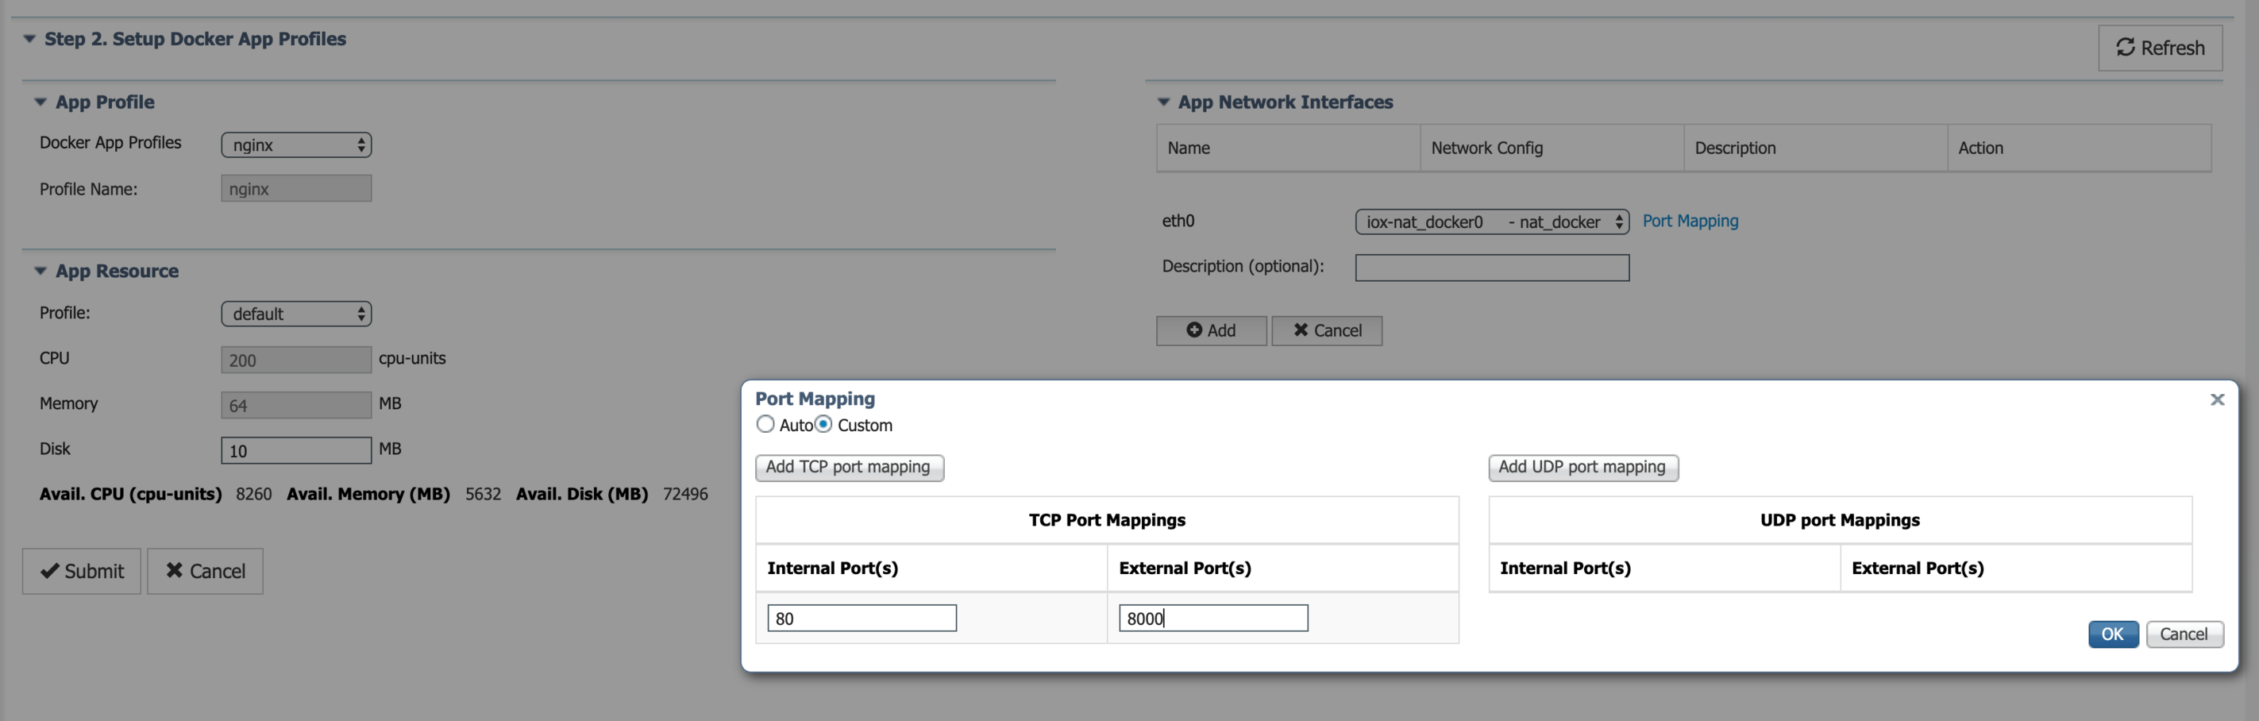Select the Custom radio button

(x=823, y=424)
